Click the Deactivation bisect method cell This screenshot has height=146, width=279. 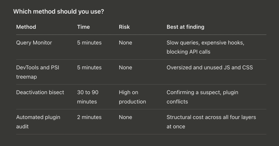[x=40, y=92]
